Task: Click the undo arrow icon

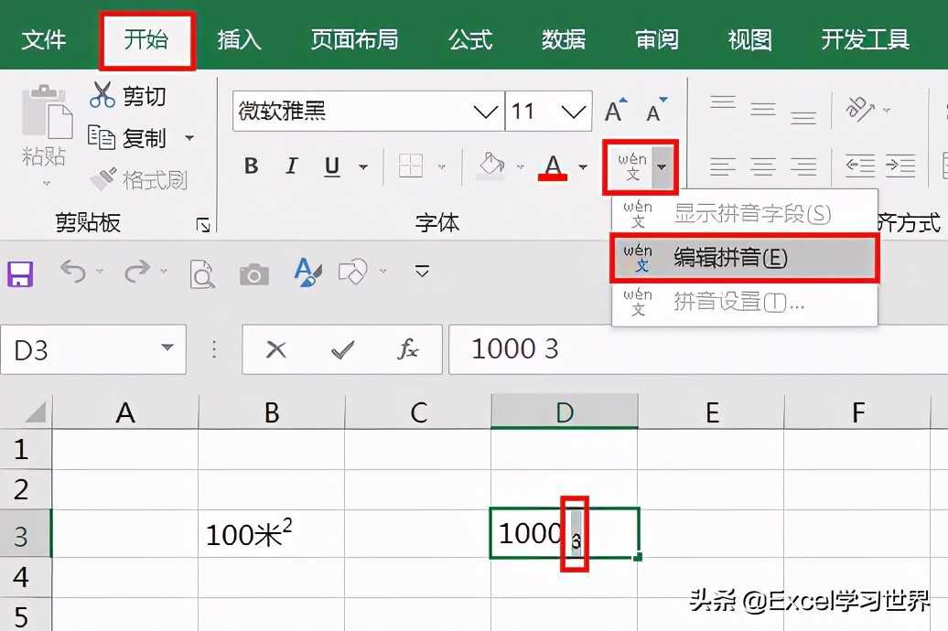Action: [73, 272]
